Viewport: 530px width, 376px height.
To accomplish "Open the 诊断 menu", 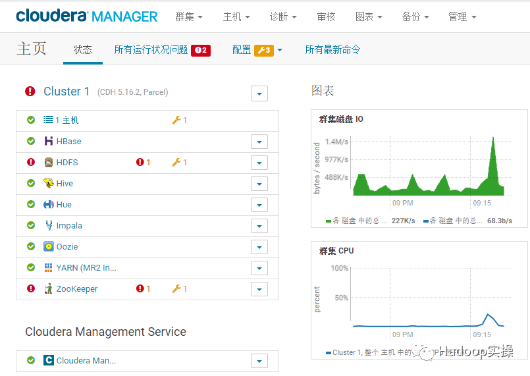I will [283, 16].
